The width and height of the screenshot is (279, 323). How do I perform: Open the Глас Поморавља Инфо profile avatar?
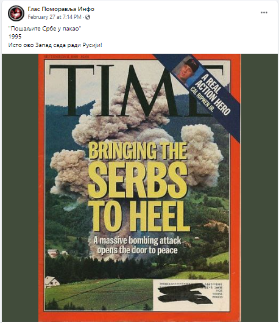[x=16, y=13]
